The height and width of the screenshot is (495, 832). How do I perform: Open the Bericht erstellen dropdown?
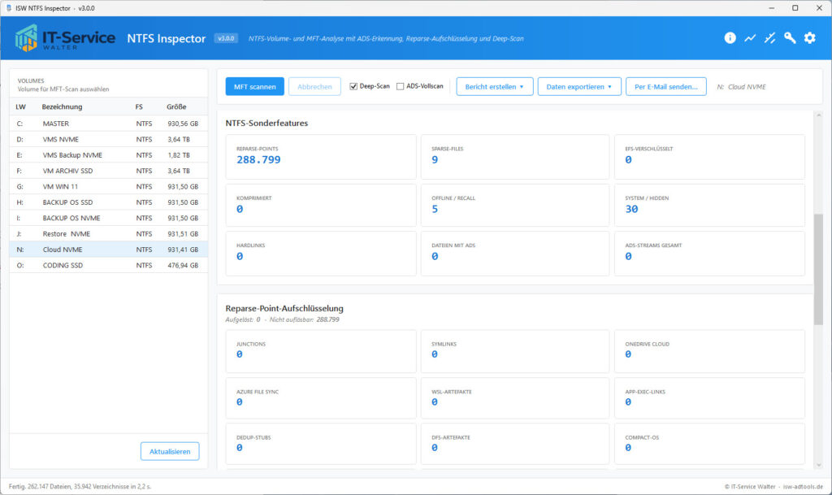coord(495,86)
